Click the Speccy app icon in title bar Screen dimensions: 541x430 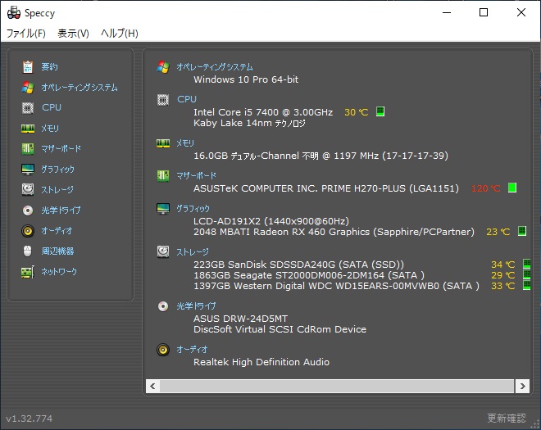pos(14,13)
